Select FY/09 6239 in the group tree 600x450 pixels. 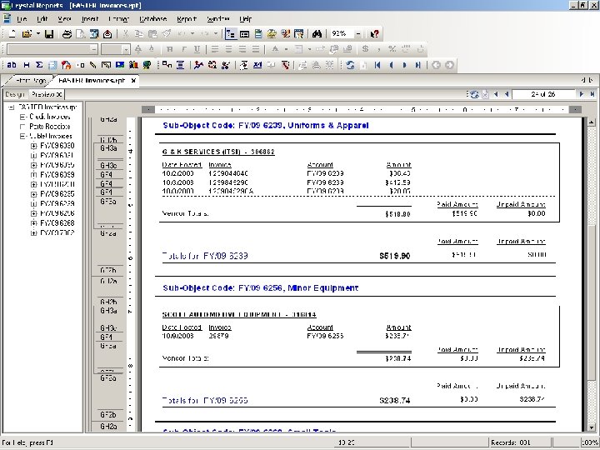click(x=57, y=203)
